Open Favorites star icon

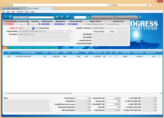pyautogui.click(x=157, y=5)
